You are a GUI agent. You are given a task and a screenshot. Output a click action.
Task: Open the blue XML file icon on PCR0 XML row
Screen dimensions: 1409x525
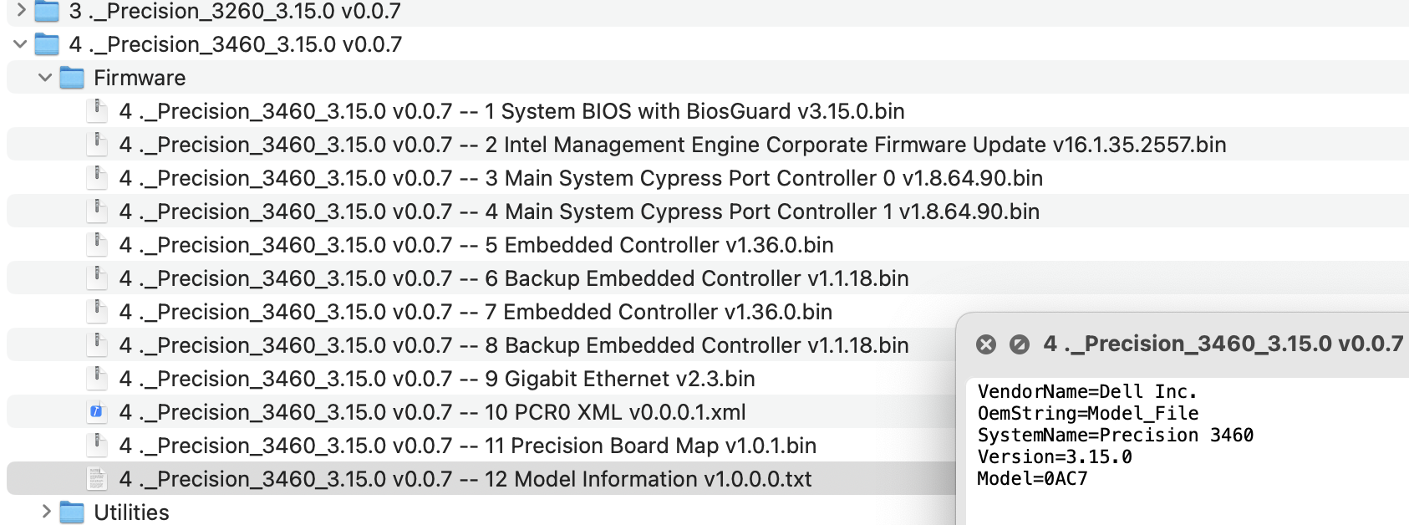tap(98, 412)
